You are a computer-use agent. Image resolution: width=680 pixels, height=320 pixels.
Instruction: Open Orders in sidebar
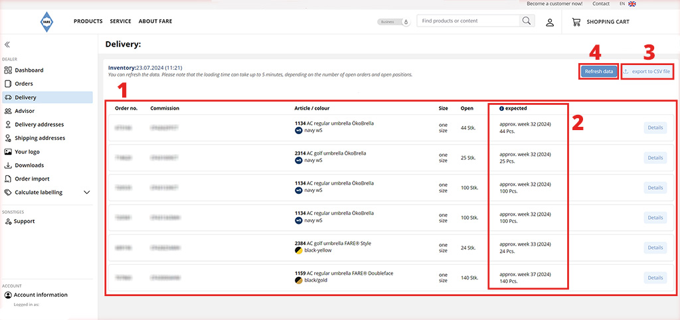24,84
